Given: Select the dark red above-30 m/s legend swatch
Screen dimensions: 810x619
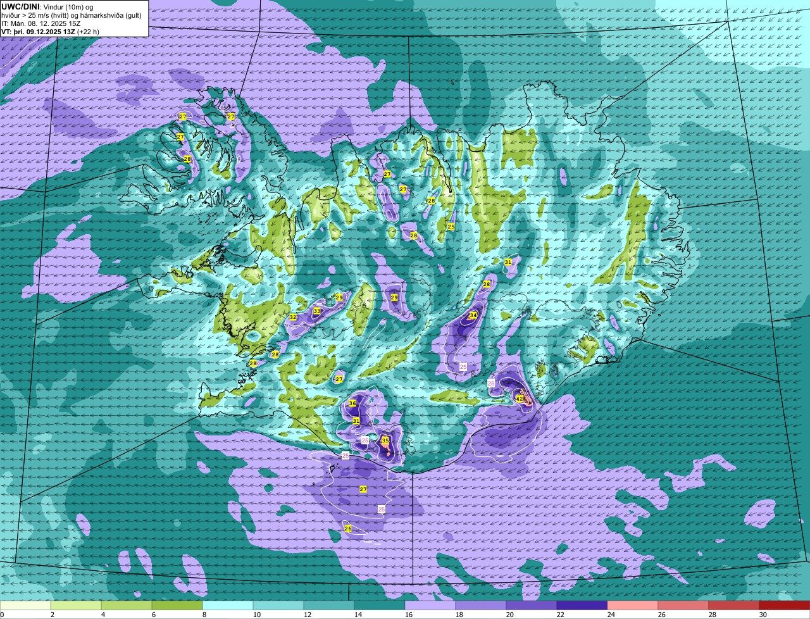Looking at the screenshot, I should pyautogui.click(x=785, y=606).
